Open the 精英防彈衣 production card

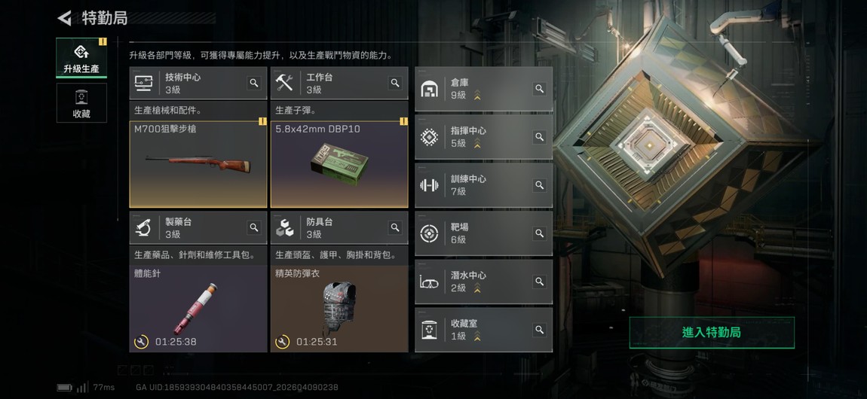pos(339,309)
